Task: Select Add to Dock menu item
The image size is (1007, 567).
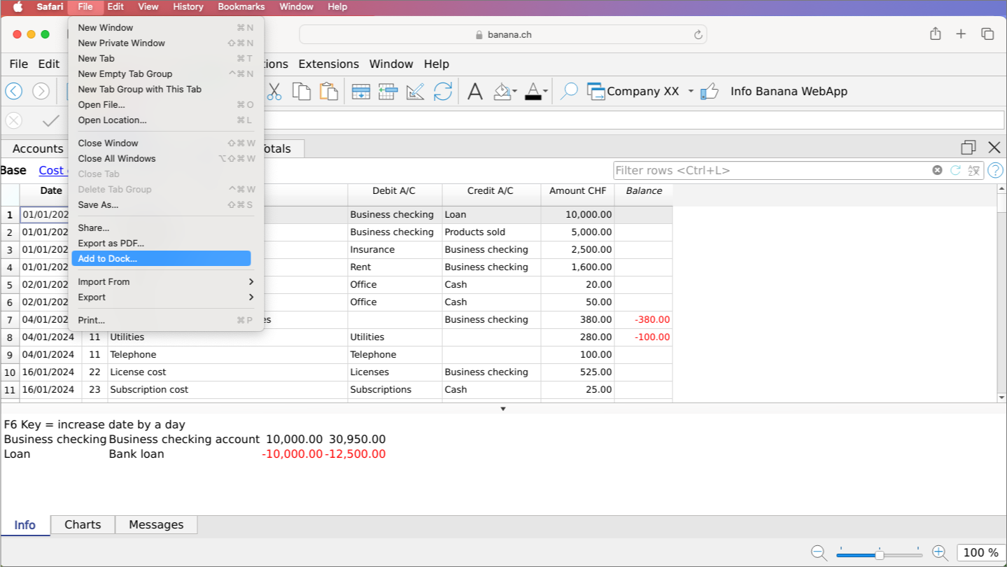Action: (x=161, y=258)
